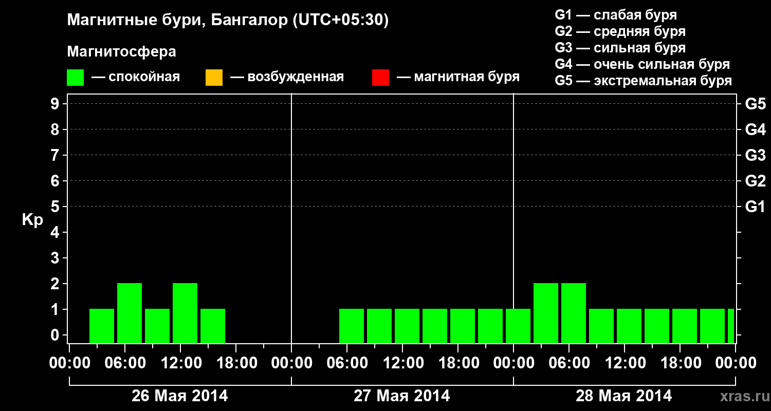Click the Kp 2 bar at 12:00 on 26 May
The width and height of the screenshot is (771, 411).
pyautogui.click(x=185, y=313)
